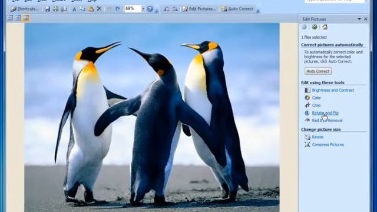Click the Rotate Left toolbar icon
377x212 pixels.
point(166,9)
